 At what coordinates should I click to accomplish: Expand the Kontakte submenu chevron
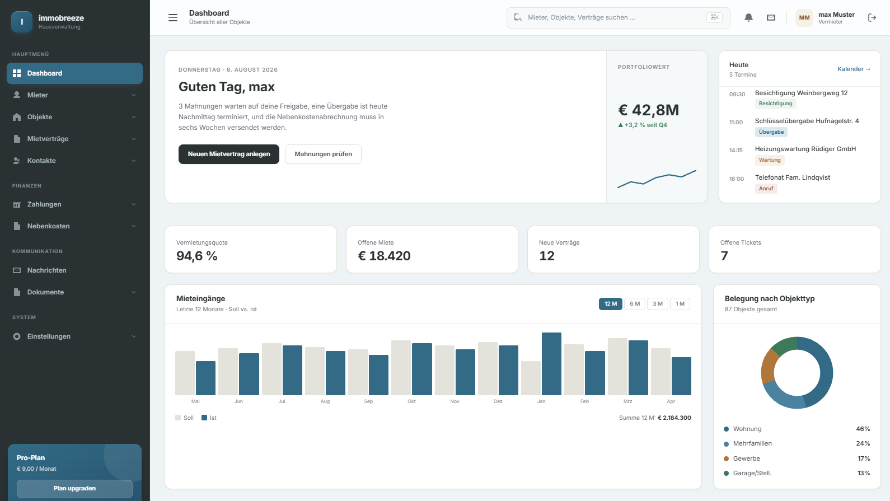coord(134,161)
